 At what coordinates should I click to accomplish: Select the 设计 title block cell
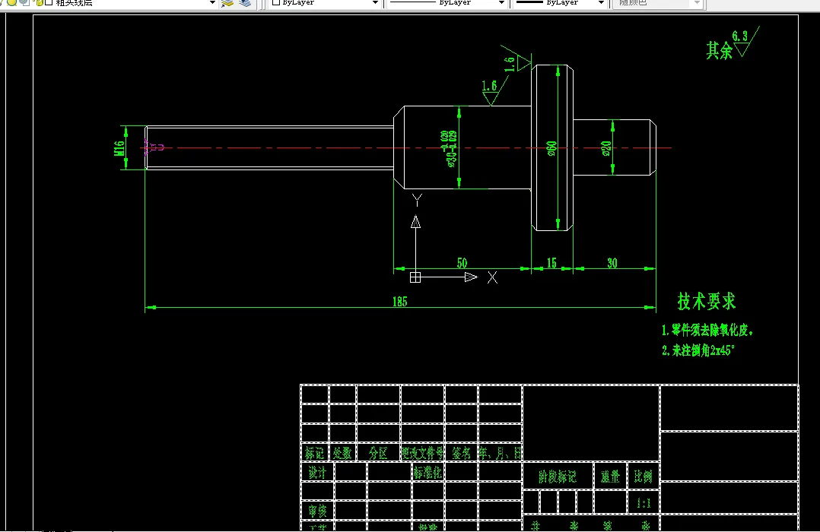(317, 473)
